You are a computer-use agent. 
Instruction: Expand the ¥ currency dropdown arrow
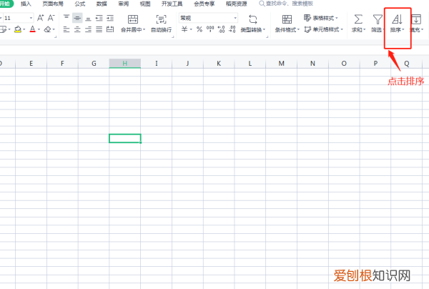[x=191, y=29]
